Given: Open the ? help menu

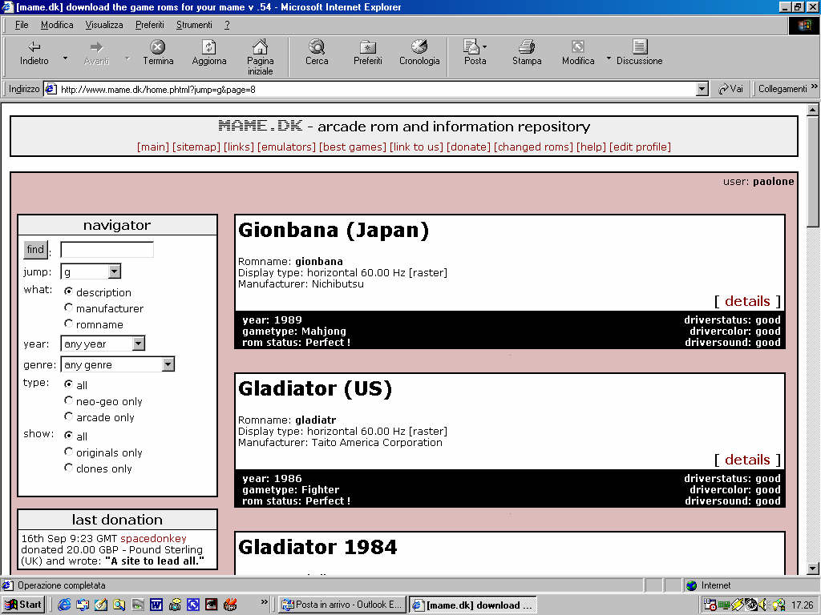Looking at the screenshot, I should tap(227, 25).
